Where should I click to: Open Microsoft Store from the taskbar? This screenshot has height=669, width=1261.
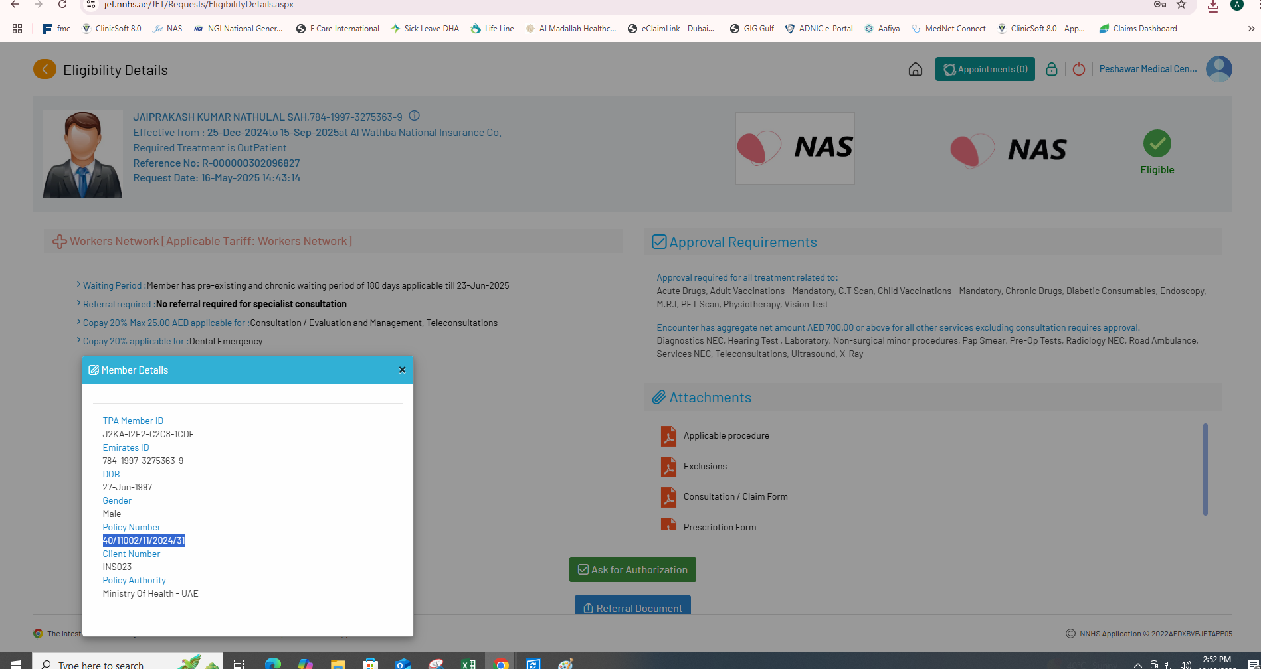370,663
